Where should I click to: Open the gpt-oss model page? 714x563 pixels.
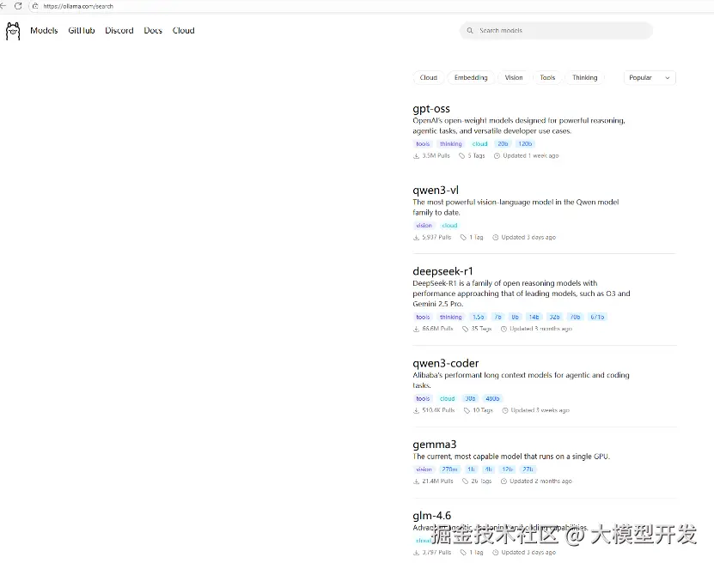[431, 109]
